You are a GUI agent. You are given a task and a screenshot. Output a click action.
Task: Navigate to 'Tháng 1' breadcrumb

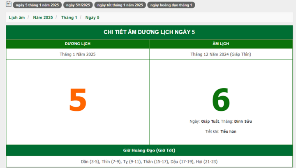coord(69,18)
